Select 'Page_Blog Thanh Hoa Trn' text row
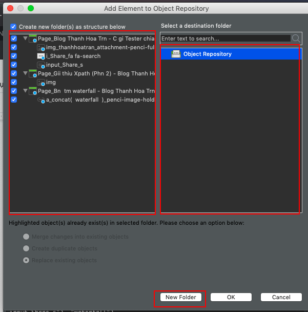308x312 pixels. (96, 38)
